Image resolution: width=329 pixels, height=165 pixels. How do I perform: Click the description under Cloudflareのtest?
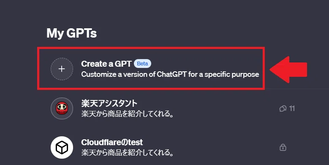click(128, 153)
